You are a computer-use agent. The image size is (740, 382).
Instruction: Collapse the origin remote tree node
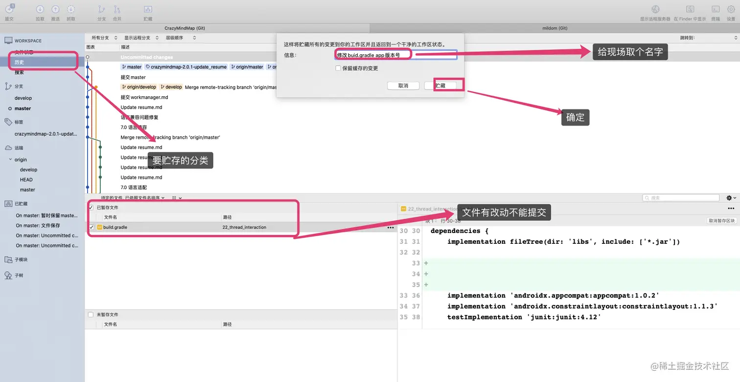point(11,160)
